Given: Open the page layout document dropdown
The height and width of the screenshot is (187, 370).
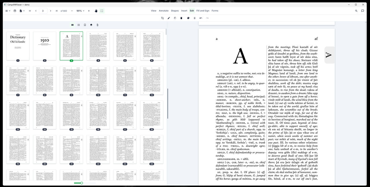Looking at the screenshot, I should point(22,11).
